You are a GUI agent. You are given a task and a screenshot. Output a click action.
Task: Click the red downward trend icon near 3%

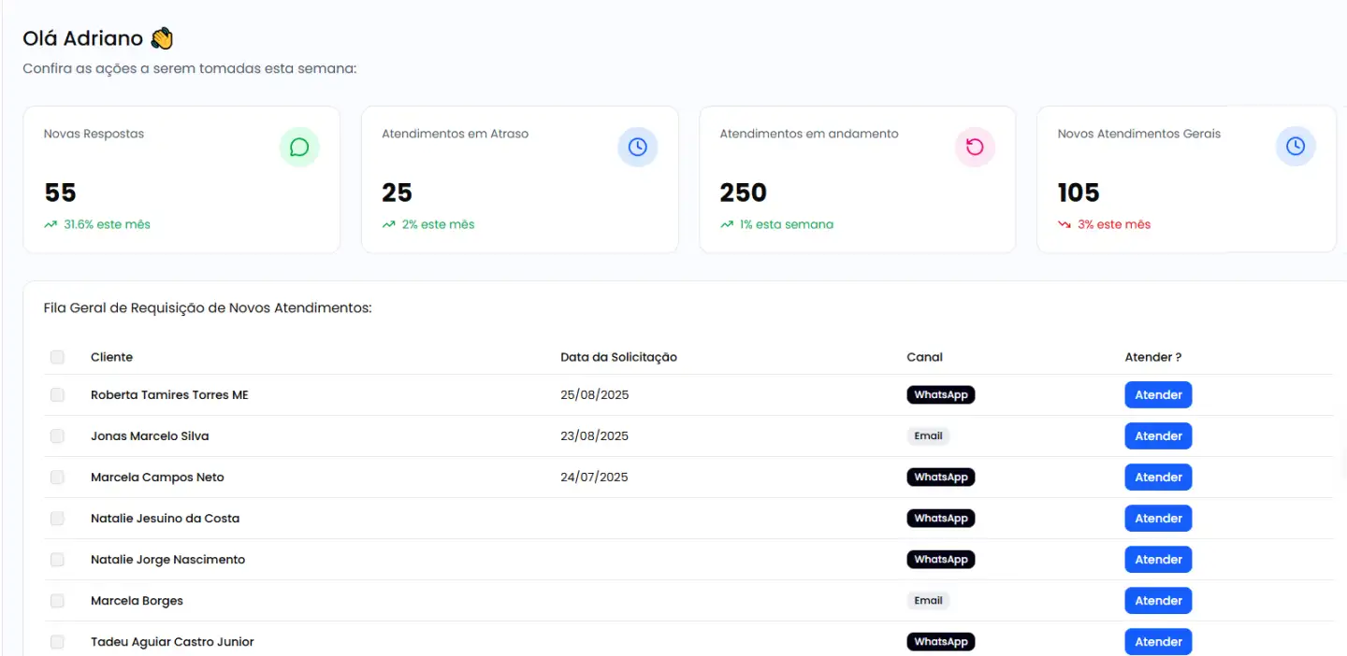click(x=1064, y=225)
